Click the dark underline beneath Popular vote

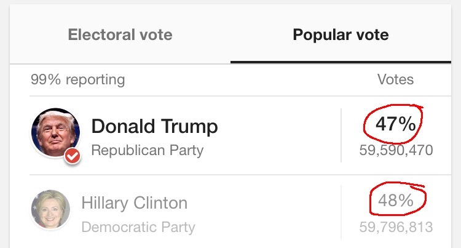(340, 62)
